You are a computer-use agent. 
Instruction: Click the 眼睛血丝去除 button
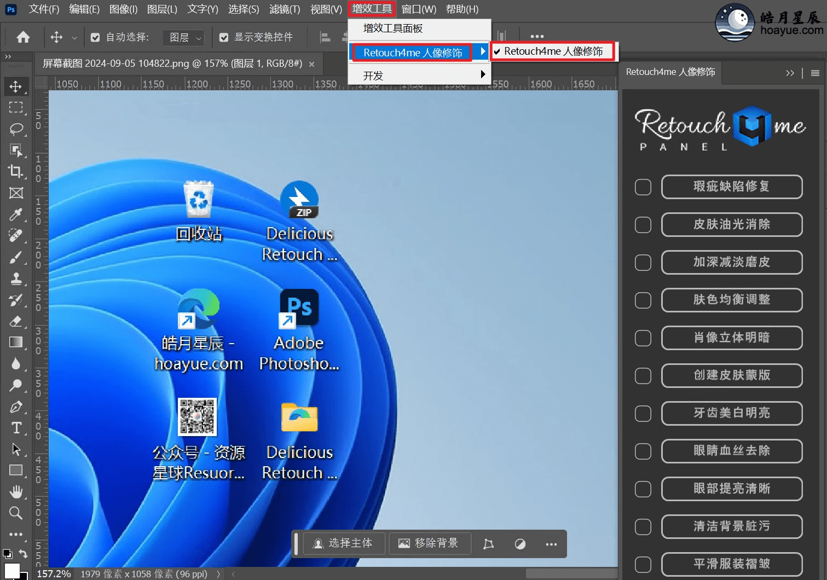tap(732, 451)
